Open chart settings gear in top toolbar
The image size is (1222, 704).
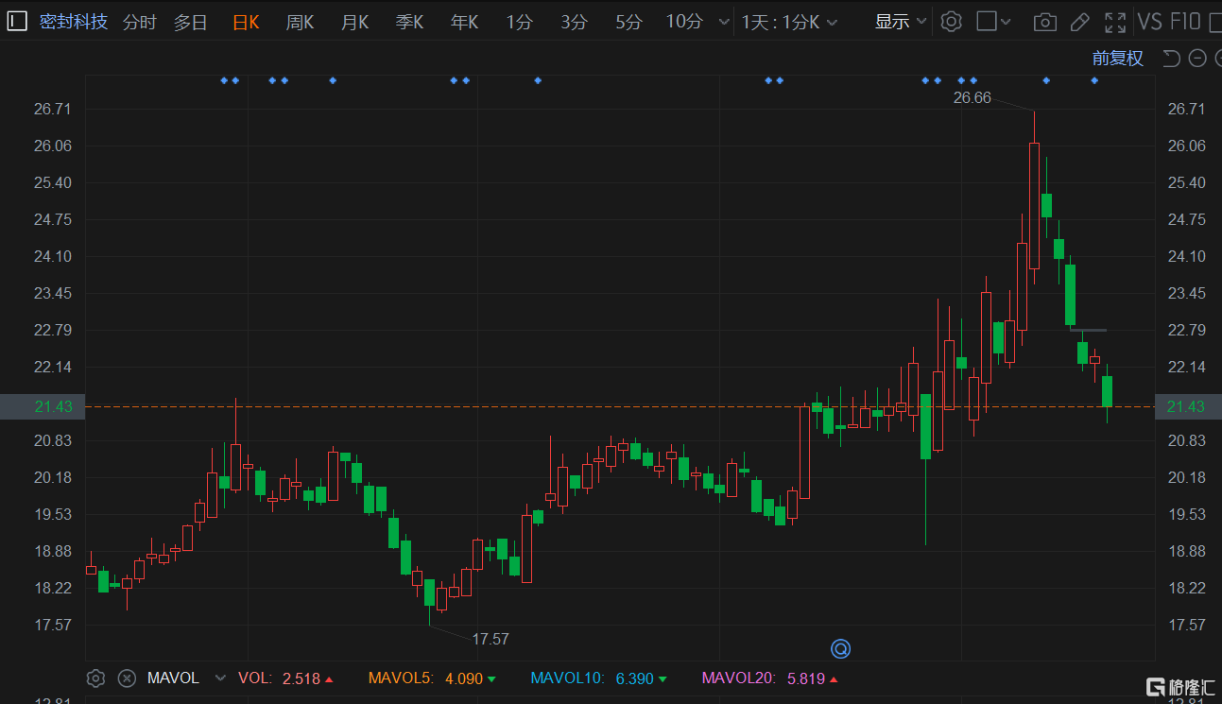952,21
